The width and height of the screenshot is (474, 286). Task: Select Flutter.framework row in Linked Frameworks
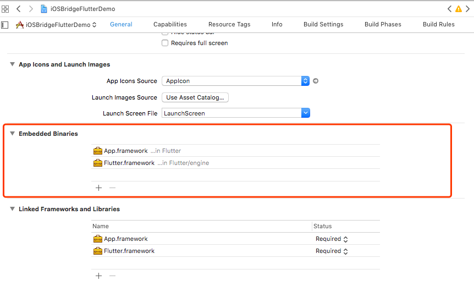235,251
